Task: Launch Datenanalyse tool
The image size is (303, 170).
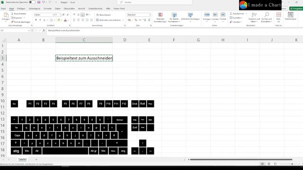Action: click(290, 16)
